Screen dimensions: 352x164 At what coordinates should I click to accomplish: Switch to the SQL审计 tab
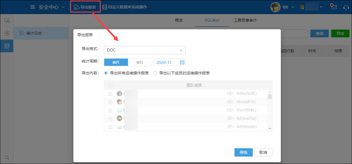pyautogui.click(x=212, y=20)
